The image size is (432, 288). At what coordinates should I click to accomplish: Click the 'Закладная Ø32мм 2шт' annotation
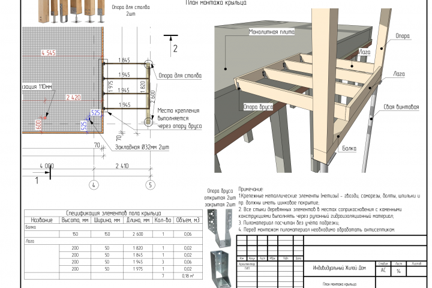click(x=142, y=147)
